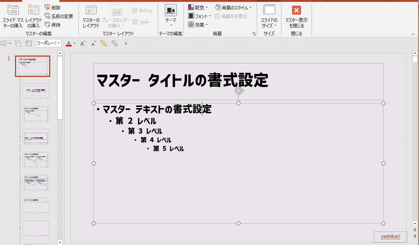
Task: Click the thumbnail pane scroll up arrow
Action: 60,53
